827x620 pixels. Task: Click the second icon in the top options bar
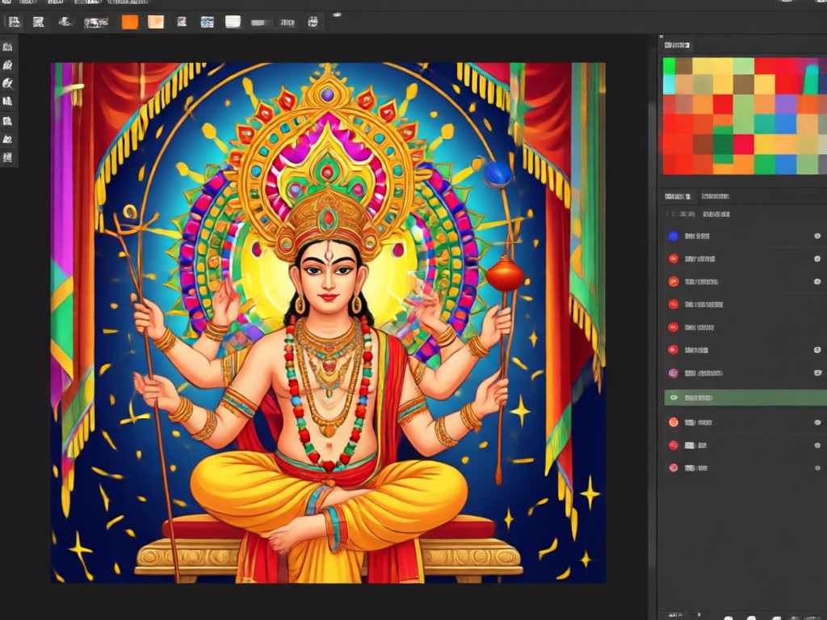point(39,22)
